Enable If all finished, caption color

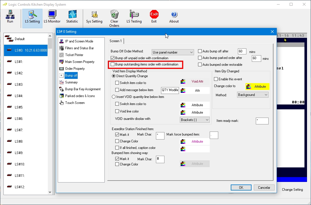tap(117, 148)
